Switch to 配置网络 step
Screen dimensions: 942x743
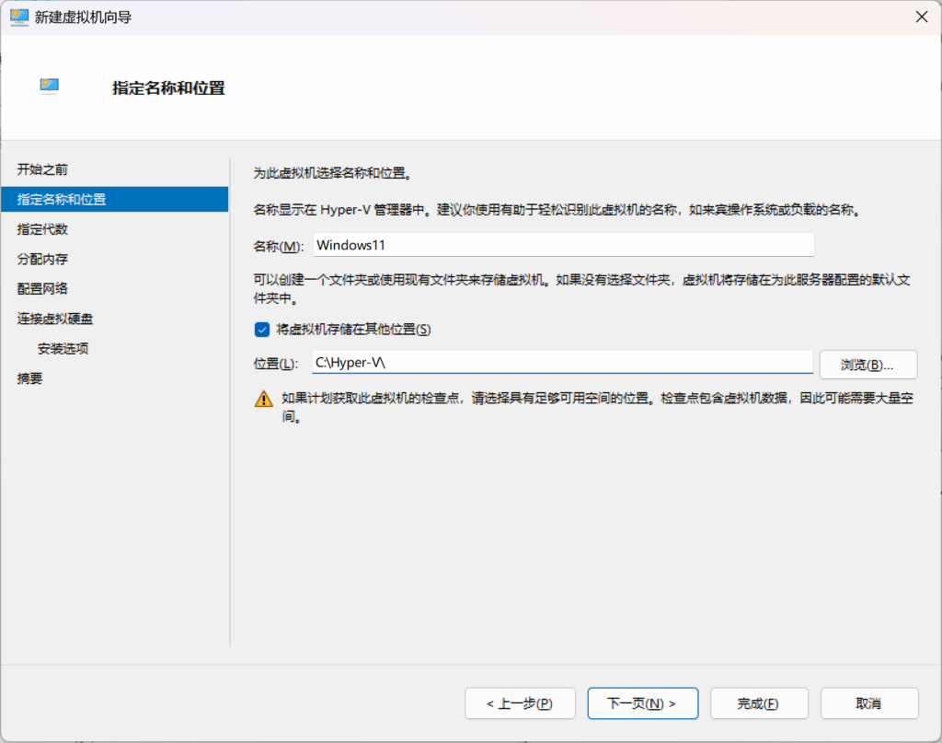(42, 289)
